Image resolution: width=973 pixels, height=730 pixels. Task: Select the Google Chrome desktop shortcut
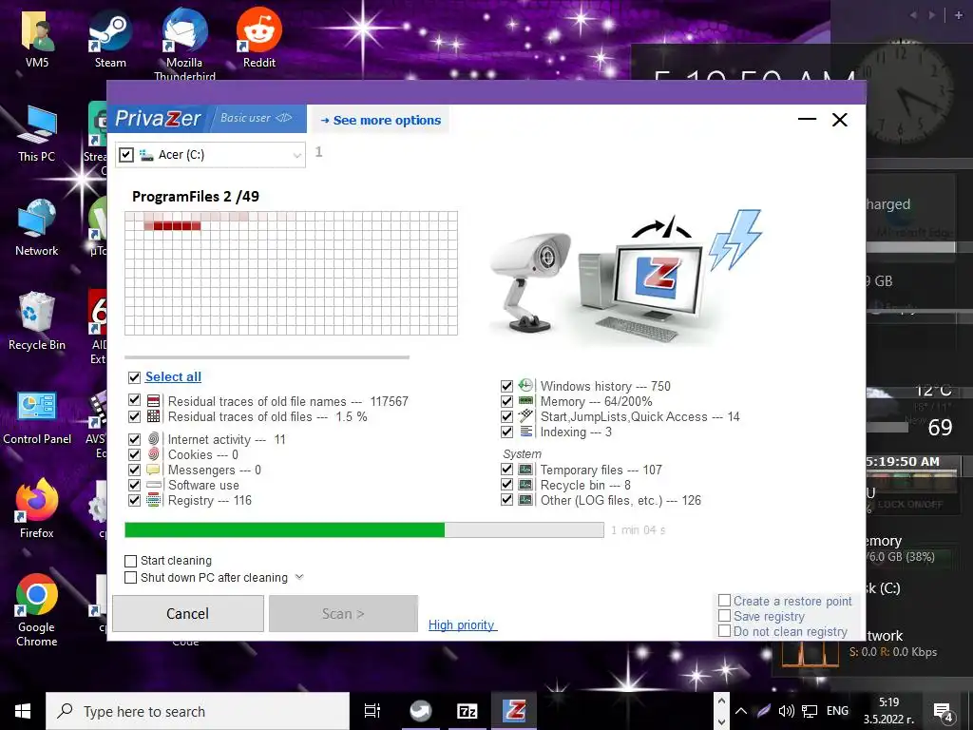(37, 610)
